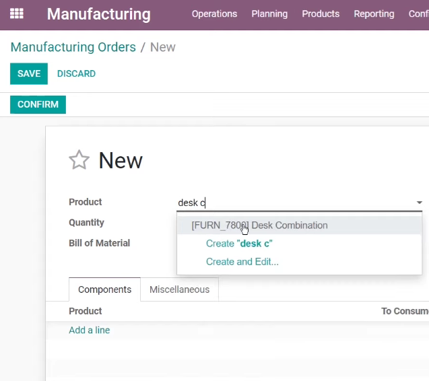Open the Configuration menu
The height and width of the screenshot is (381, 429).
[x=419, y=14]
